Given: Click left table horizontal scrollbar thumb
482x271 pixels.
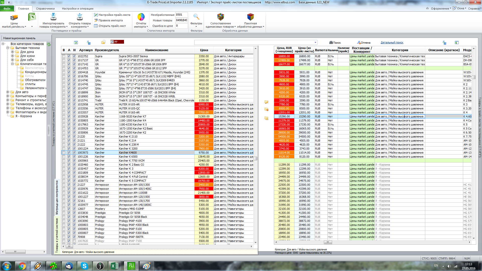Looking at the screenshot, I should 69,246.
